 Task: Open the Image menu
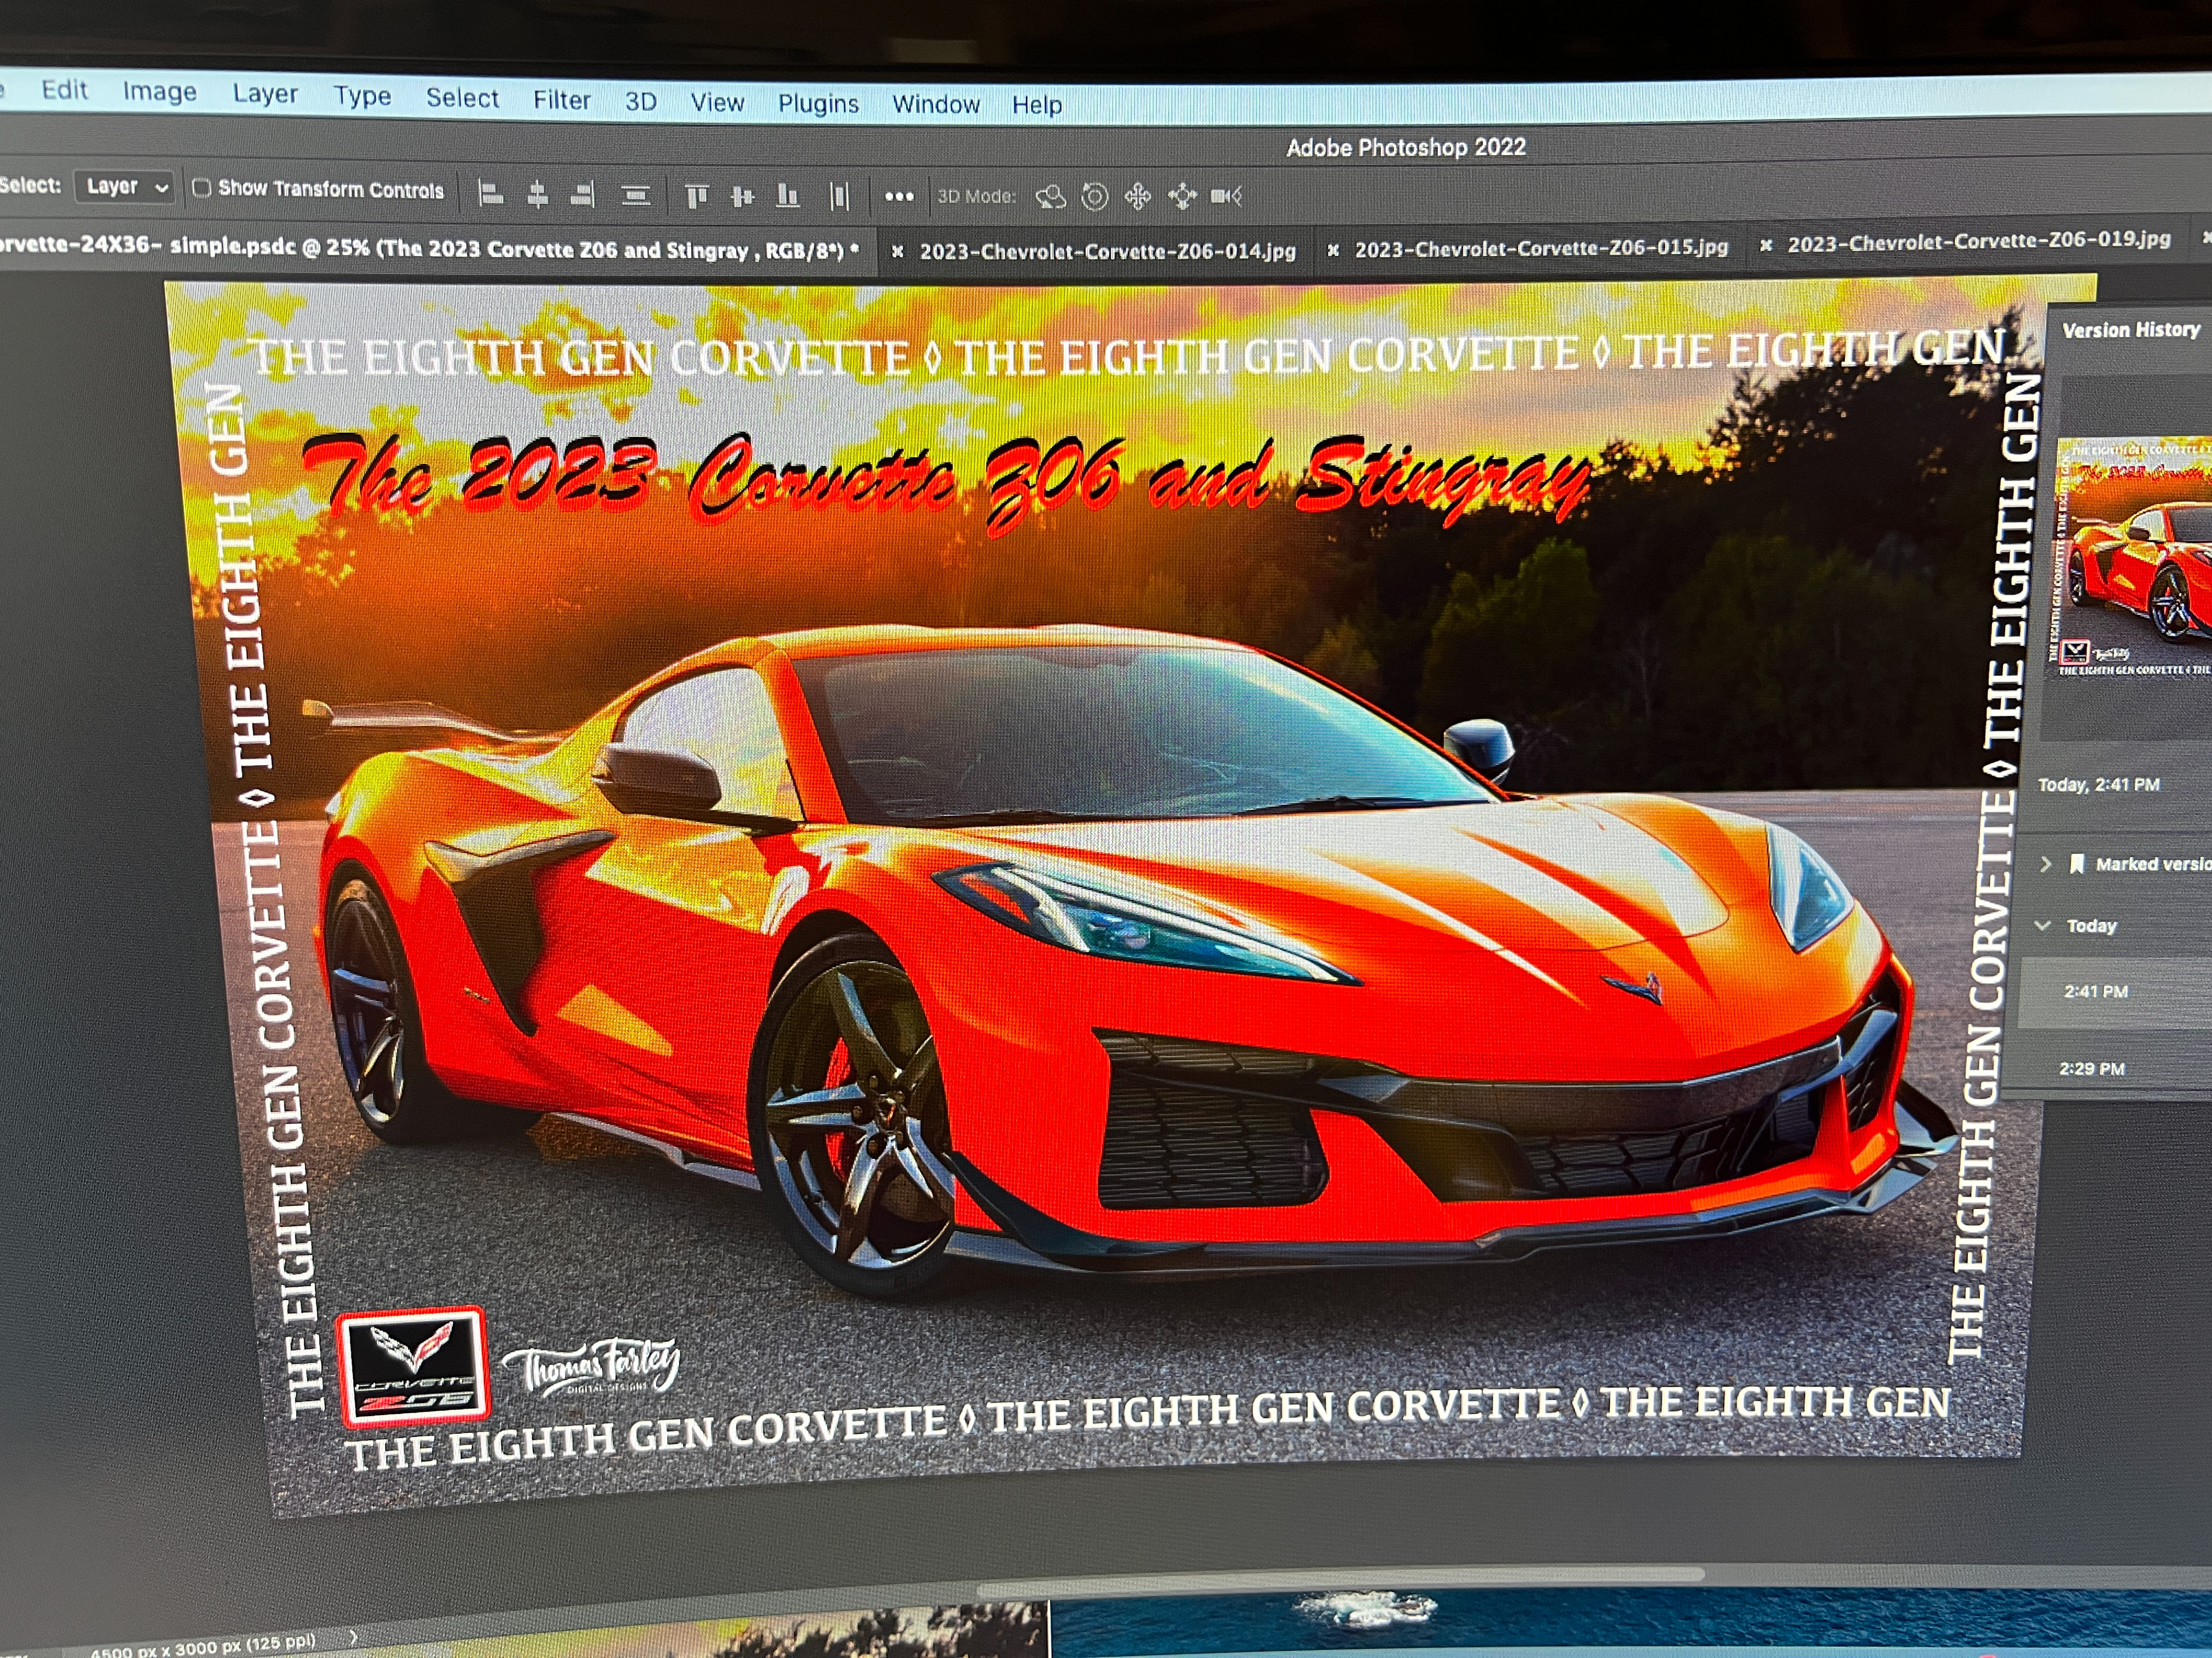[160, 92]
